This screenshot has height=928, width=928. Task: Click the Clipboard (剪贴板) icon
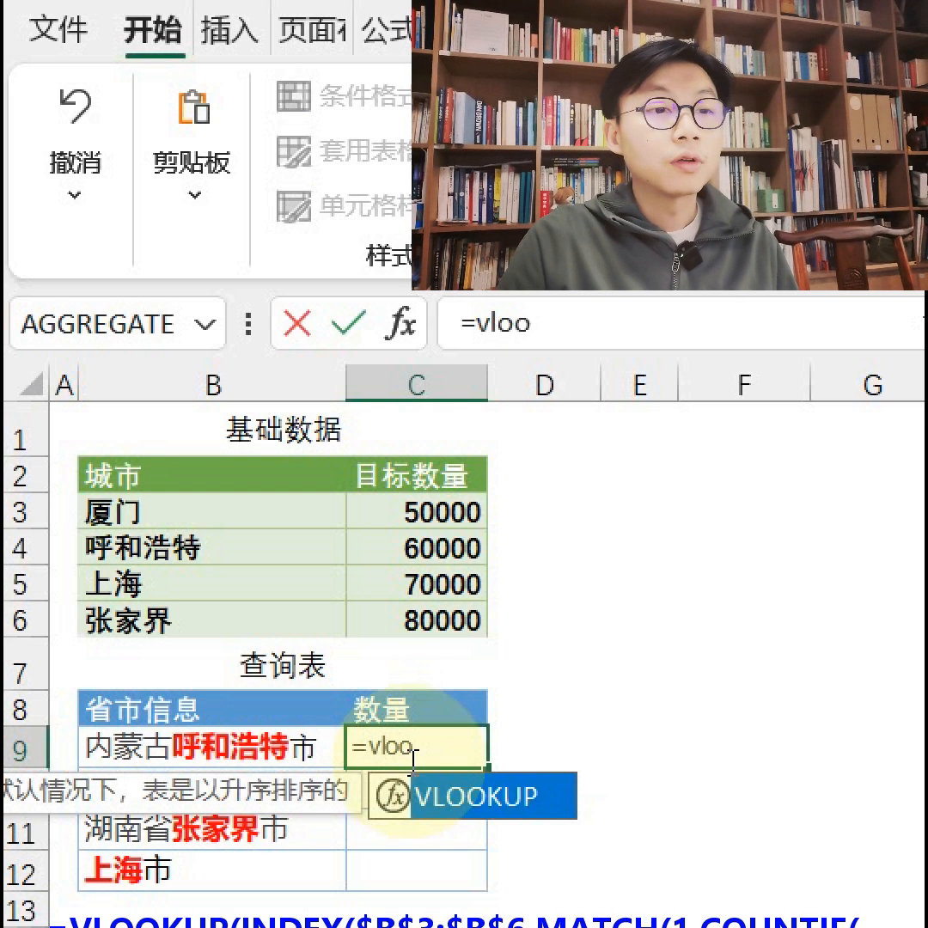pos(193,107)
